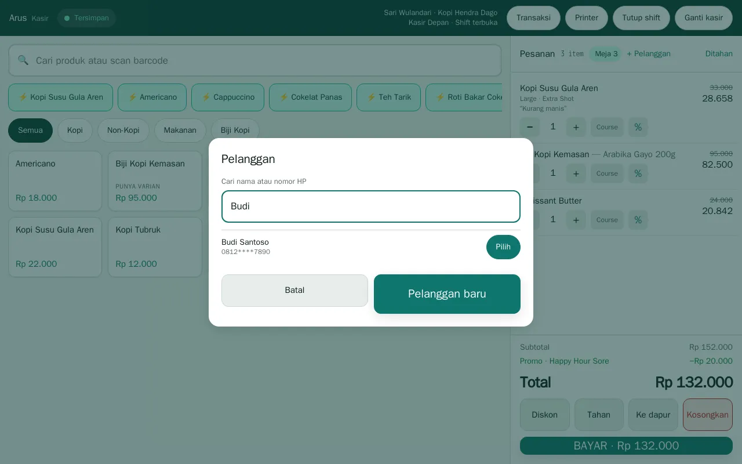The image size is (742, 464).
Task: Quick-add Cappuccino shortcut
Action: click(x=228, y=97)
